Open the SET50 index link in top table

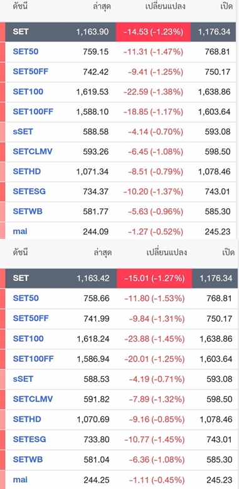pos(26,51)
